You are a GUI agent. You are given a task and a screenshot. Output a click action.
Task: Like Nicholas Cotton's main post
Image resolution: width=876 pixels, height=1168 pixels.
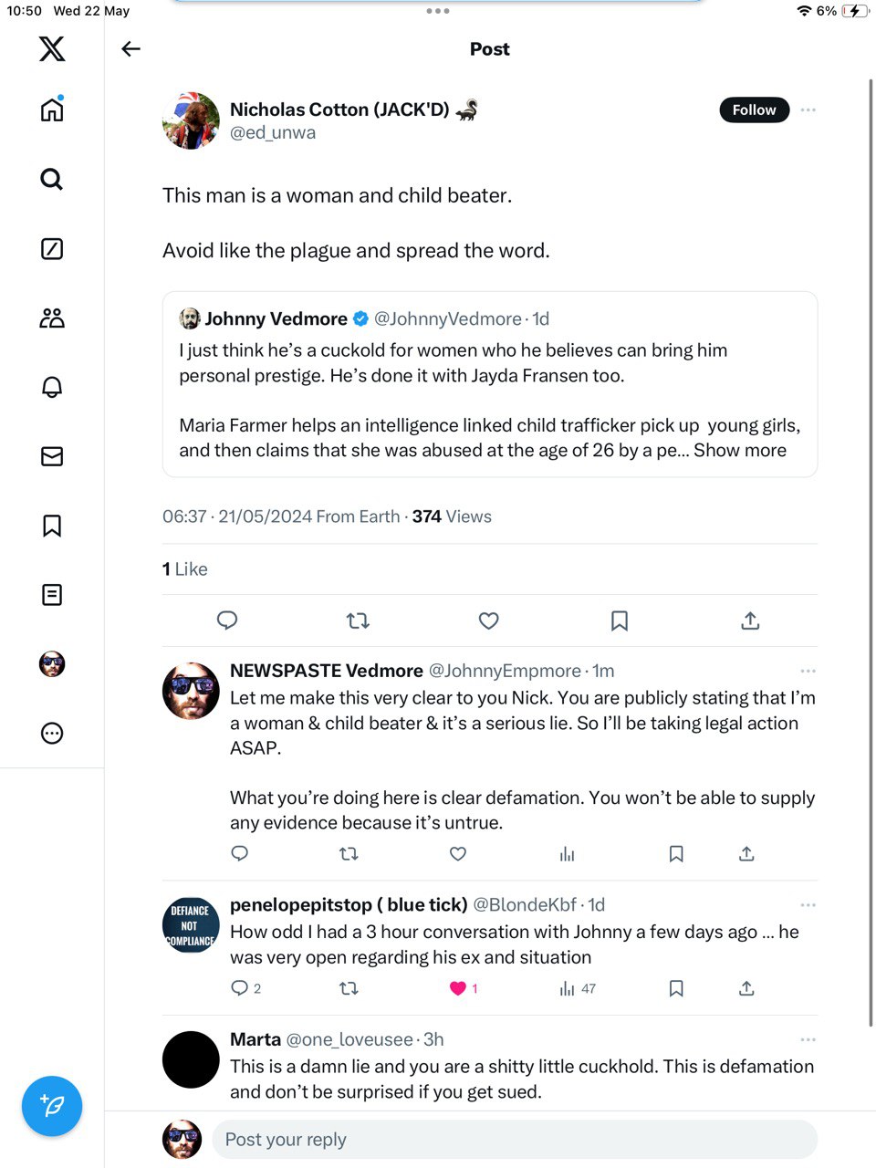pyautogui.click(x=489, y=621)
